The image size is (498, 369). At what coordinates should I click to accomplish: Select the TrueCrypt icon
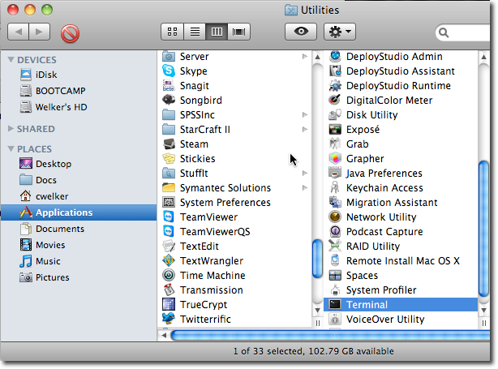click(x=169, y=305)
